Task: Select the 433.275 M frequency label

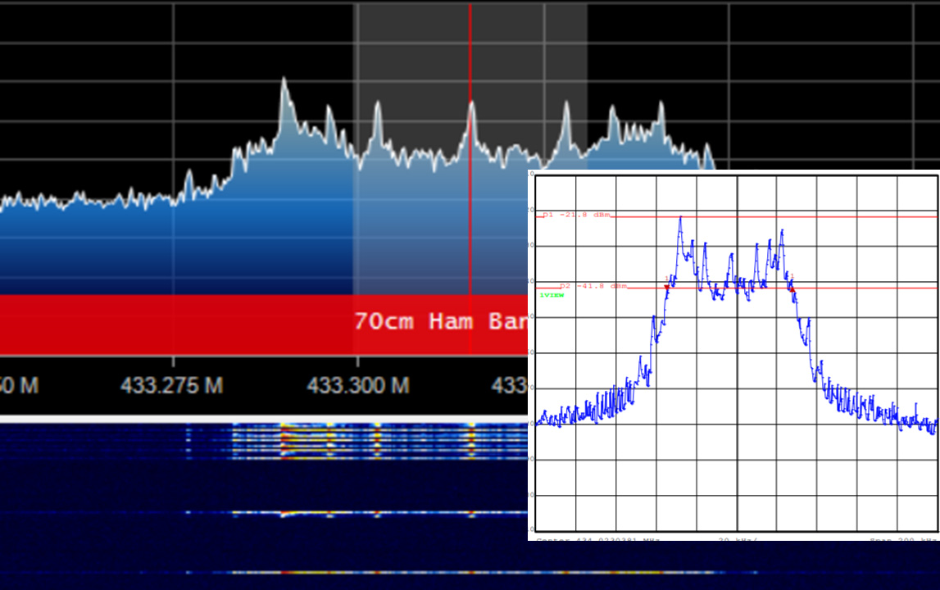Action: pyautogui.click(x=171, y=385)
